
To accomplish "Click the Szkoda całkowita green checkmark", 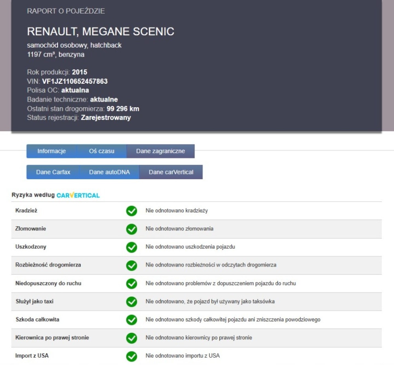I will pyautogui.click(x=131, y=320).
